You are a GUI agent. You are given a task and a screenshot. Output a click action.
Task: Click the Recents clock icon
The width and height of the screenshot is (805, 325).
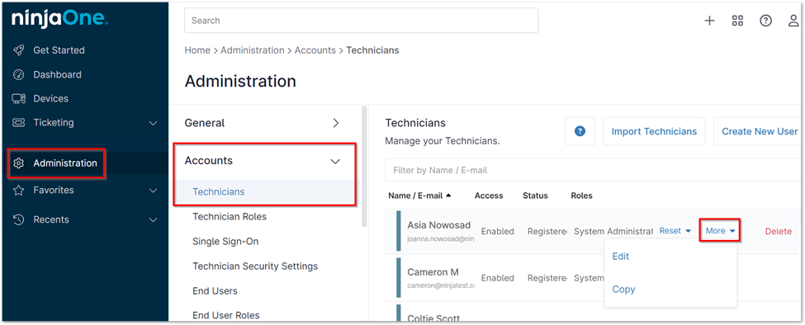click(x=19, y=219)
